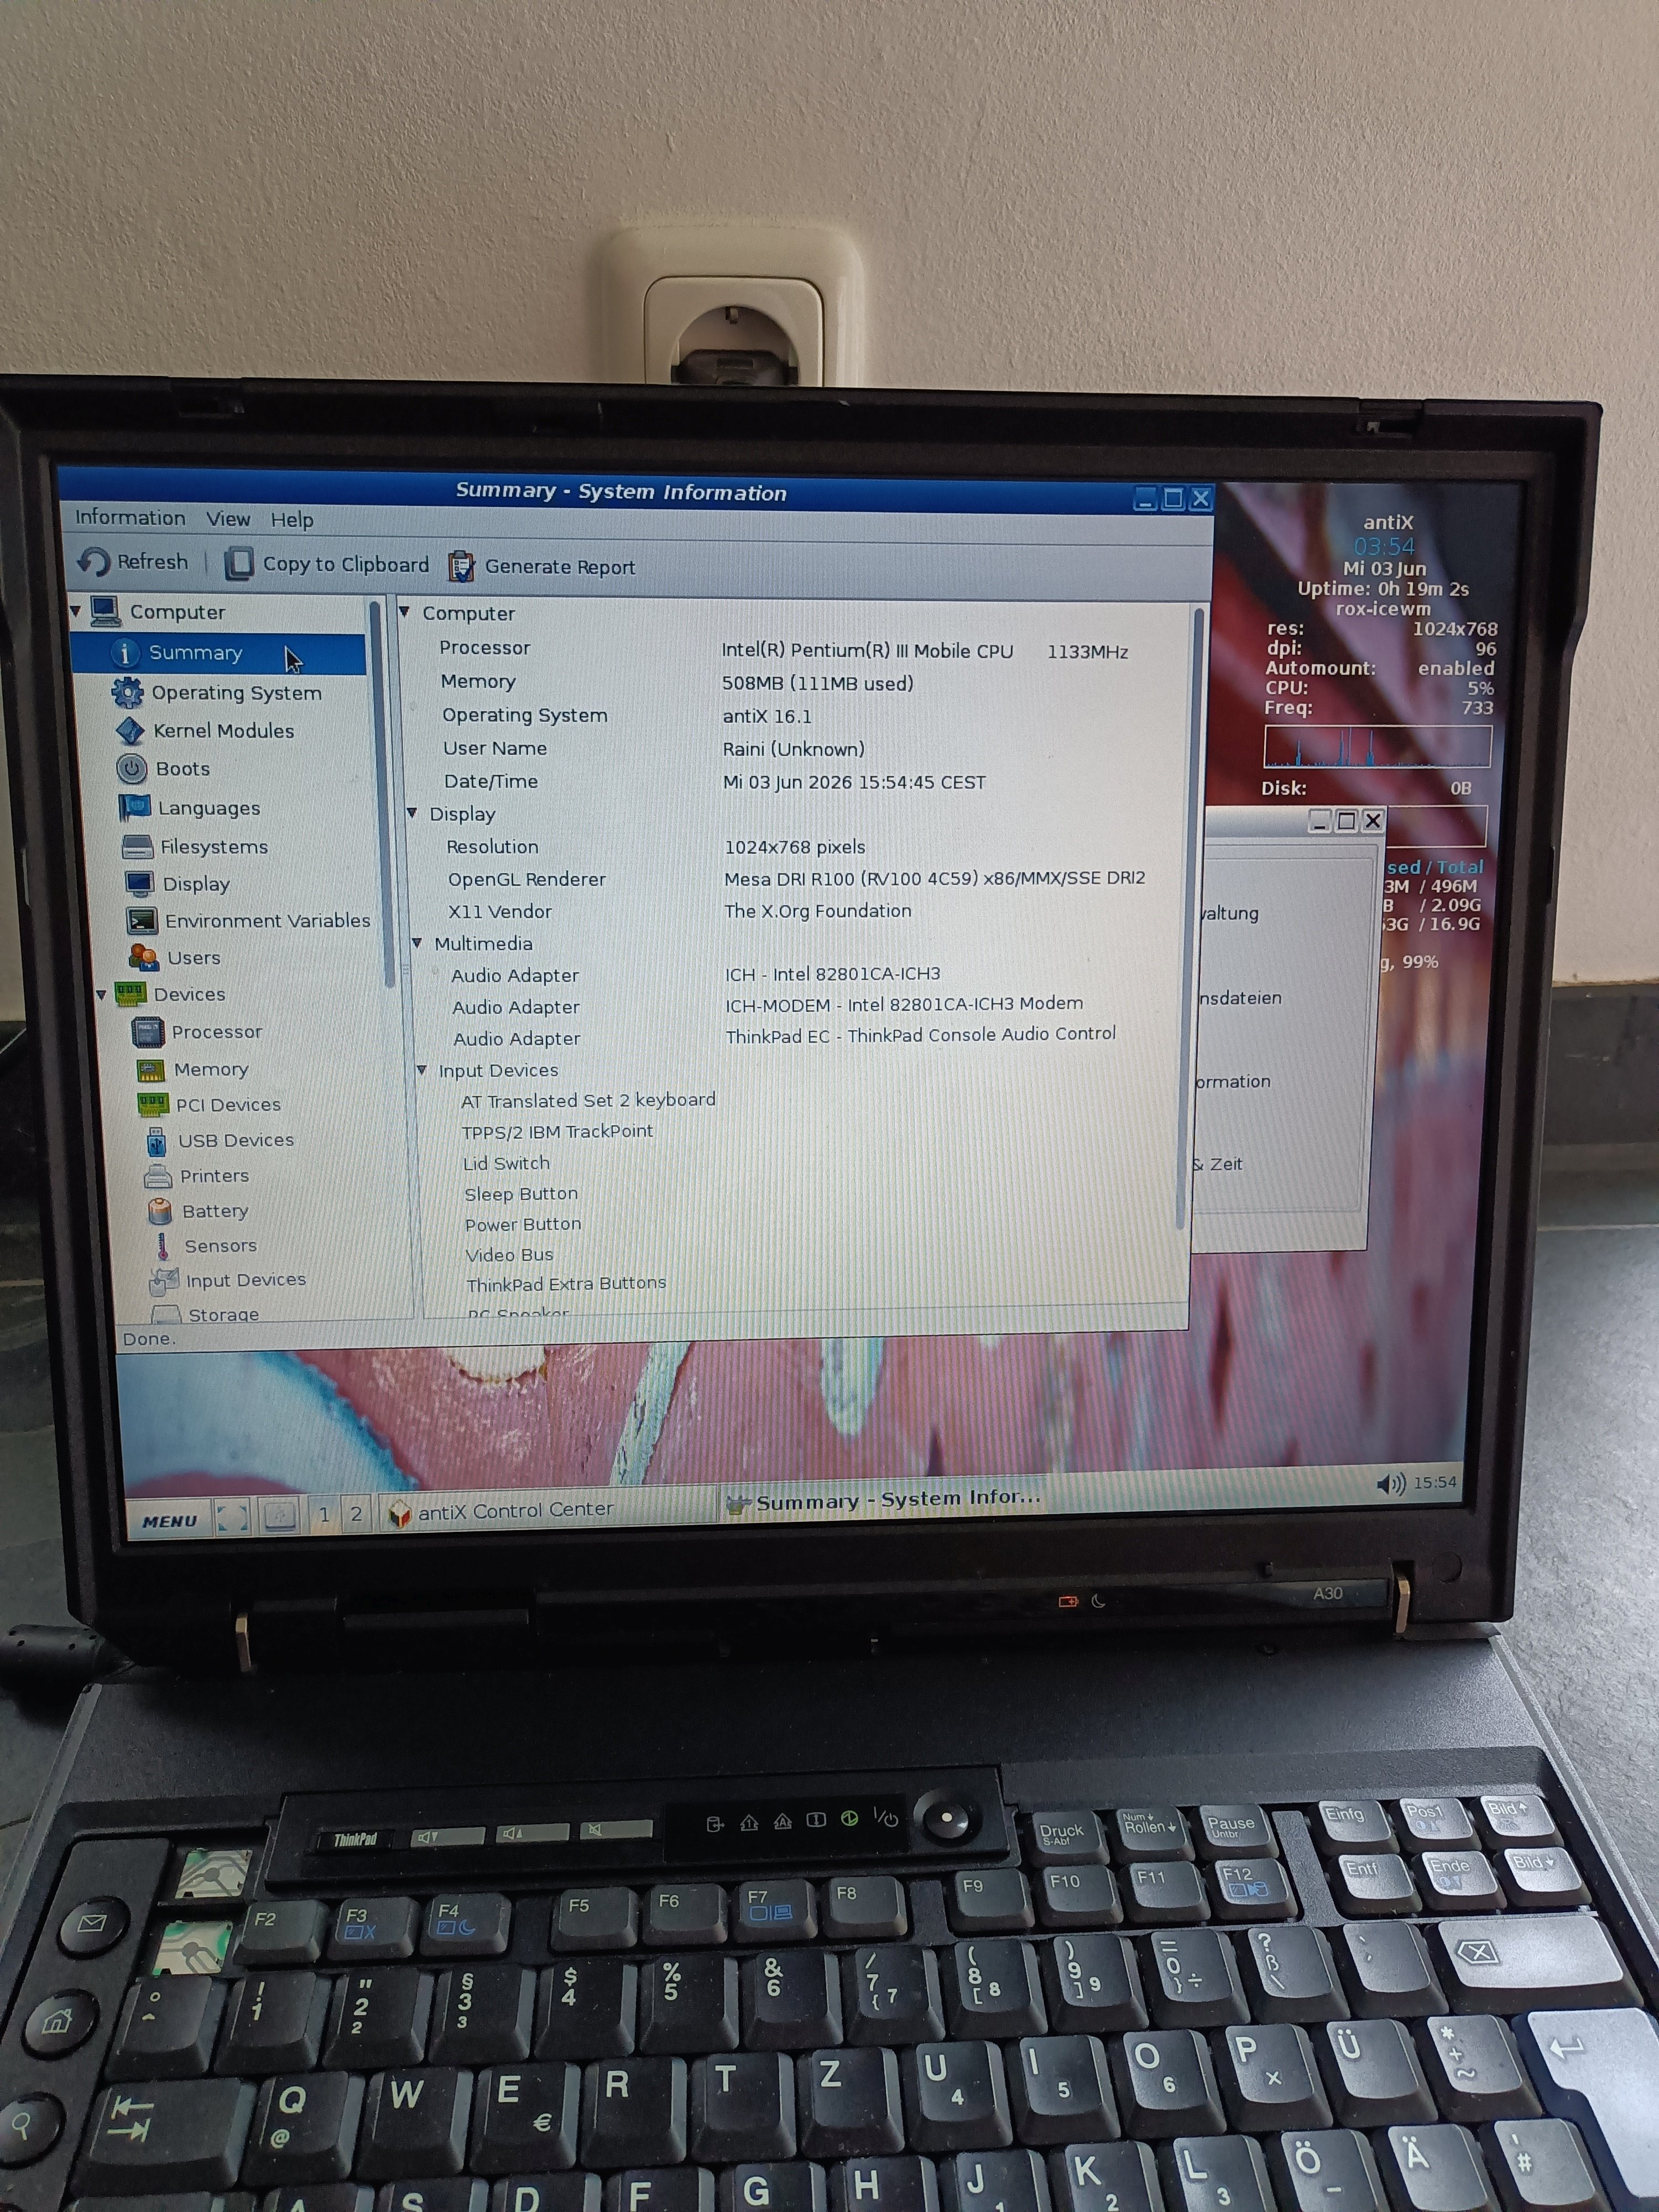Collapse the Computer section in the summary pane
The height and width of the screenshot is (2212, 1659).
tap(405, 612)
